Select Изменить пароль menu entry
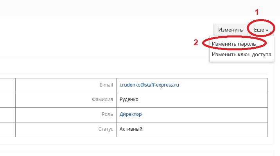 tap(234, 44)
